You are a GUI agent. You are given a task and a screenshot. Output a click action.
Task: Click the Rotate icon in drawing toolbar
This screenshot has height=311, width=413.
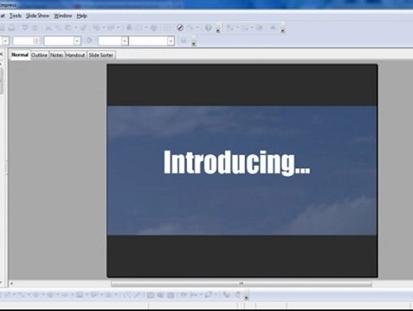click(184, 295)
